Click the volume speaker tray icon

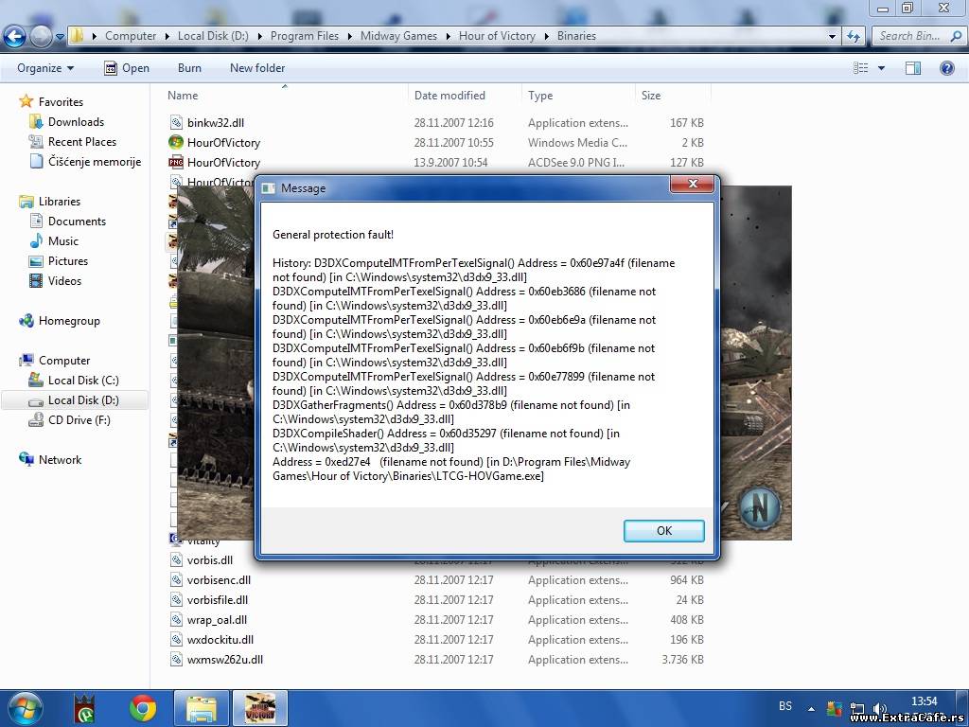point(879,708)
